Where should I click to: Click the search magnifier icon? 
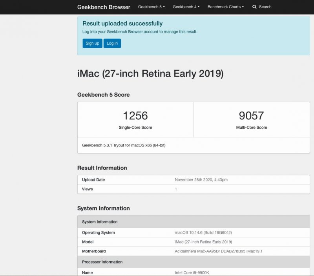(254, 7)
